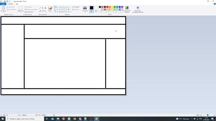The width and height of the screenshot is (216, 121).
Task: Click the Paint help question mark icon
Action: (215, 4)
